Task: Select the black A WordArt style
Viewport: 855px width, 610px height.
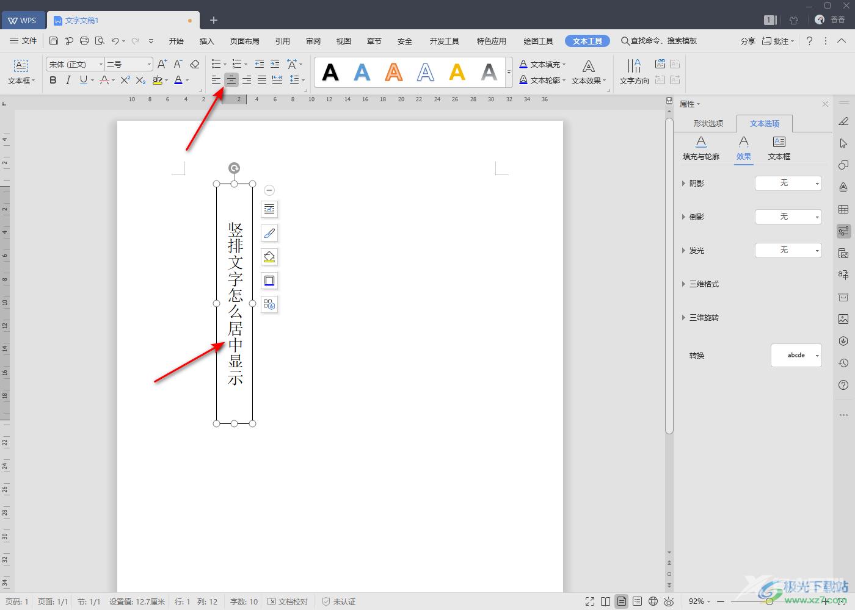Action: (330, 73)
